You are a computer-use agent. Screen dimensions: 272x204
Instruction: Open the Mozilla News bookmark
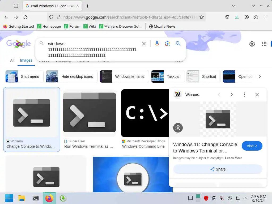[162, 26]
